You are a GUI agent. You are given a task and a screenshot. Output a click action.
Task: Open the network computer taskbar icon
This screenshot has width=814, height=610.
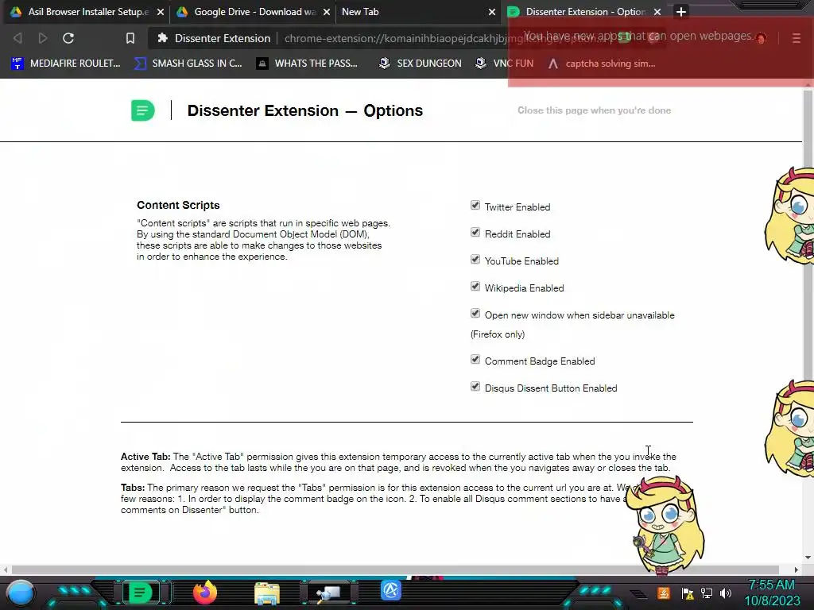click(328, 593)
